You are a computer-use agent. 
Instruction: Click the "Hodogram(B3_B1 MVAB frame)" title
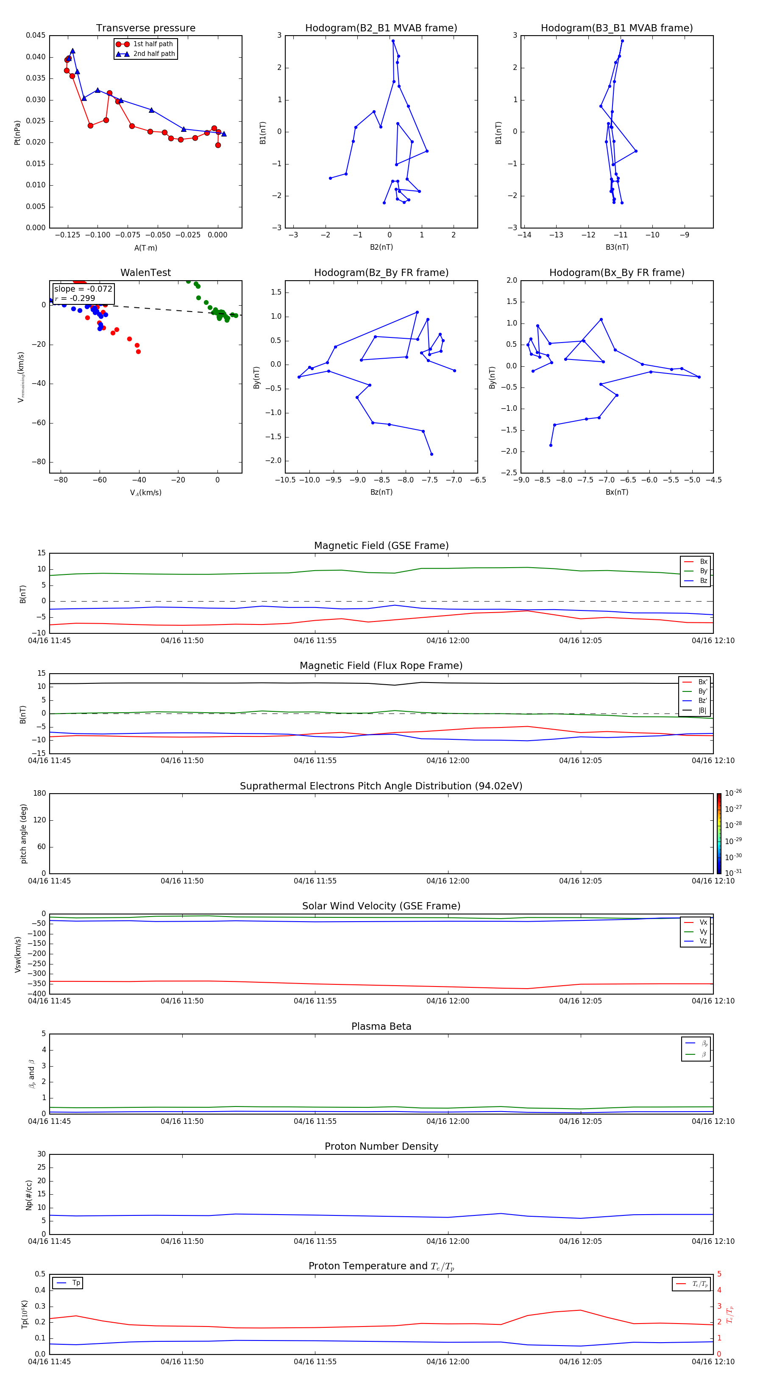point(617,28)
